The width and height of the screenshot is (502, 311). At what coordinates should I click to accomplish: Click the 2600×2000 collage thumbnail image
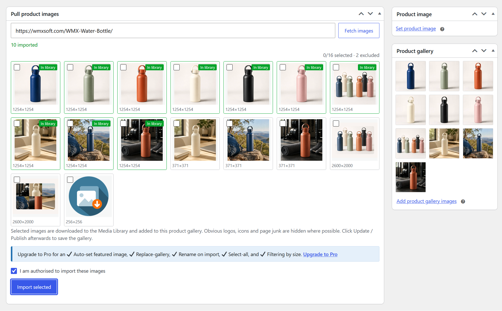point(36,196)
